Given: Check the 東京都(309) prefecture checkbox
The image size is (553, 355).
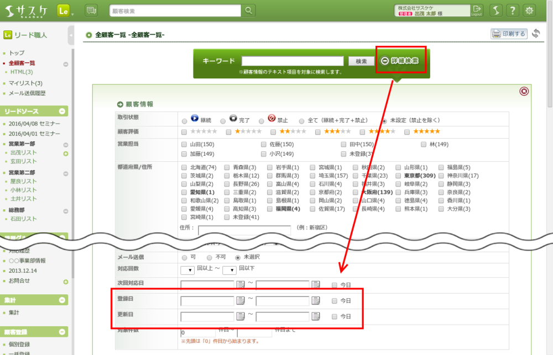Looking at the screenshot, I should pos(399,176).
